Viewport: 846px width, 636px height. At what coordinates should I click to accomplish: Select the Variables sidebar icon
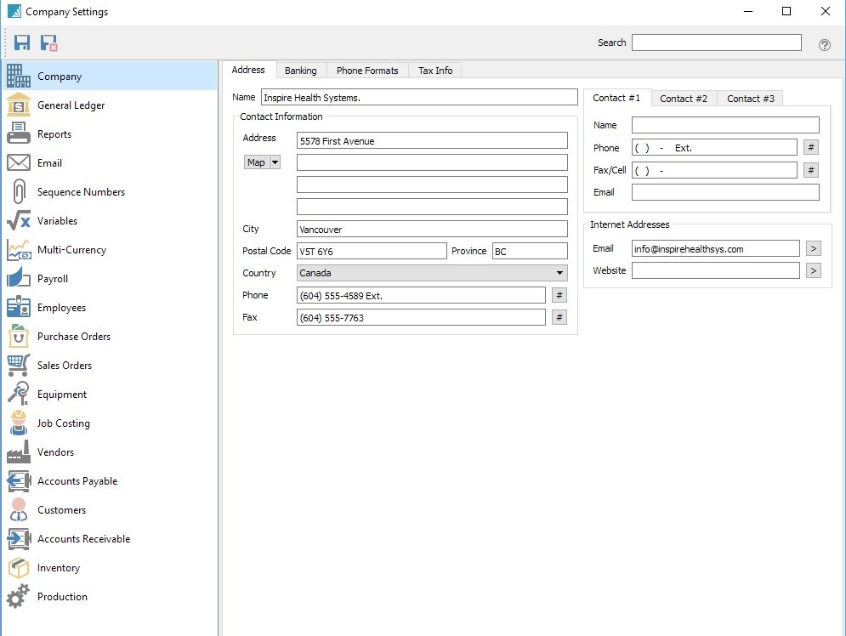[18, 221]
